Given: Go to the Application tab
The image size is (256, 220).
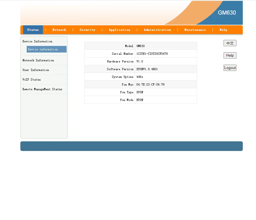Looking at the screenshot, I should click(x=119, y=30).
